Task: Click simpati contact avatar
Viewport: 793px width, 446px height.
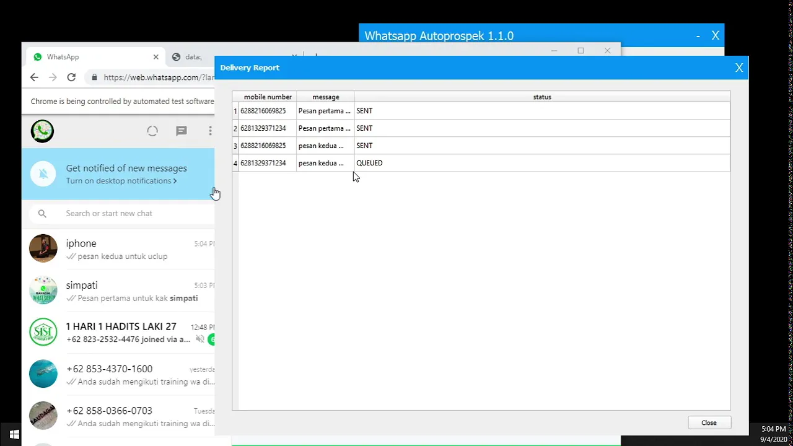Action: pos(43,290)
